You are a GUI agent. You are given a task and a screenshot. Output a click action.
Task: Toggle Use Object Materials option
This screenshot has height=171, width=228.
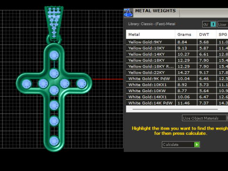205,118
